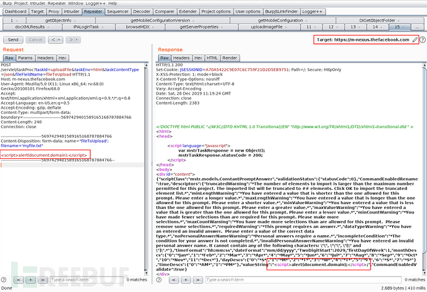Open the help icon next to Target
427x292 pixels.
point(423,40)
